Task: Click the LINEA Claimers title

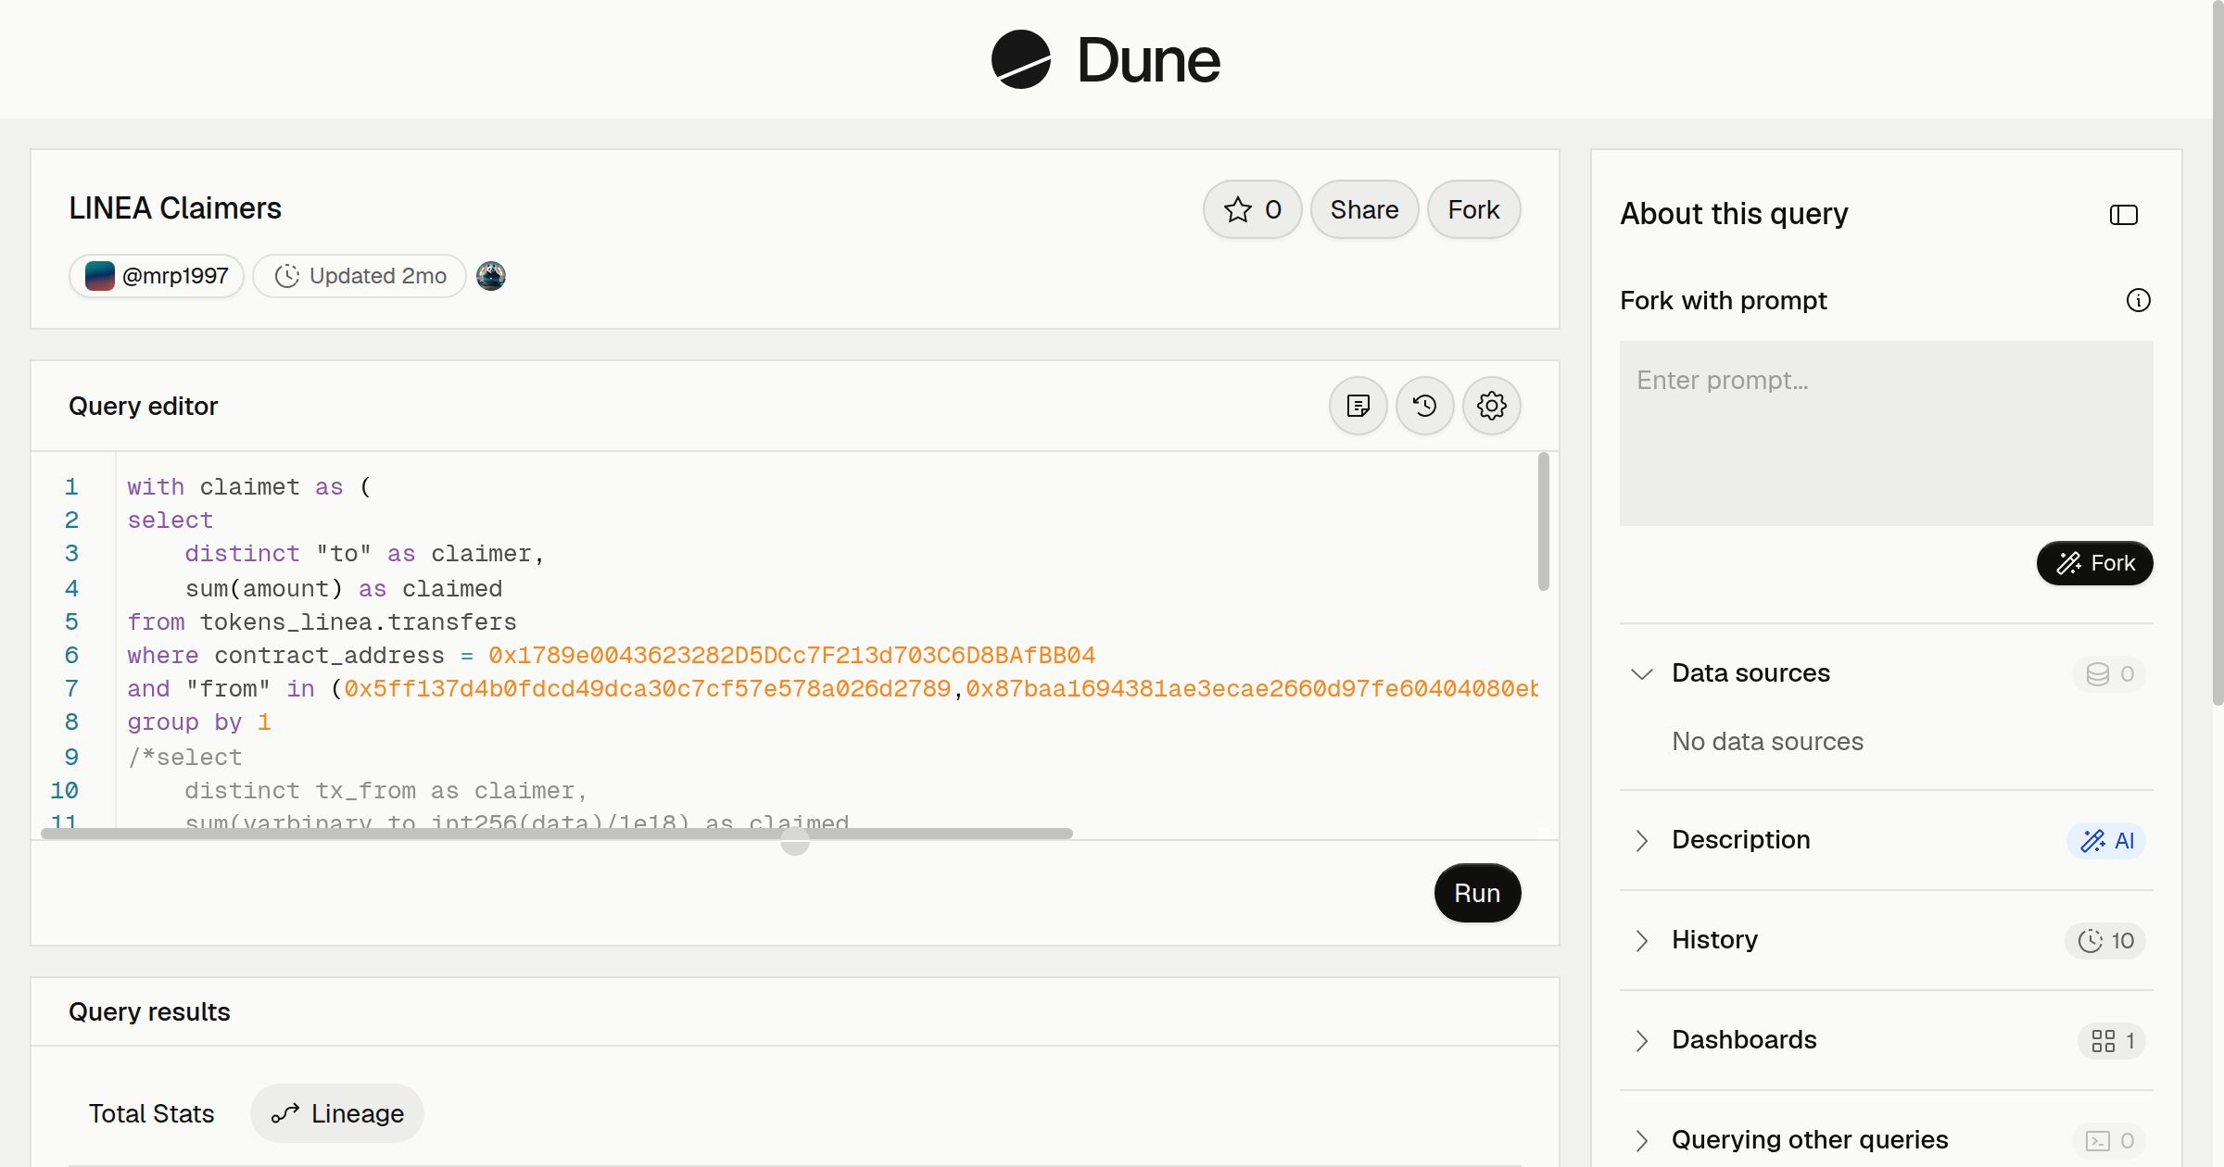Action: click(x=175, y=208)
